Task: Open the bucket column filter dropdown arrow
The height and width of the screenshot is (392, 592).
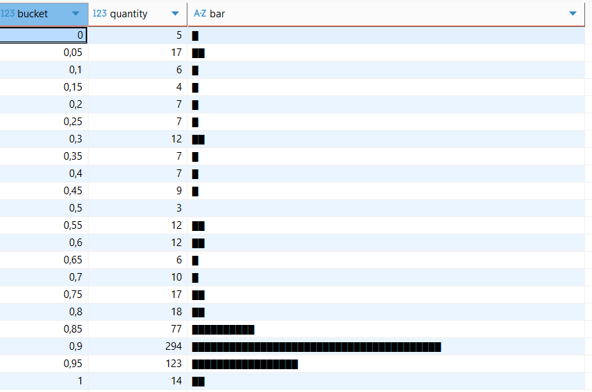Action: 75,14
